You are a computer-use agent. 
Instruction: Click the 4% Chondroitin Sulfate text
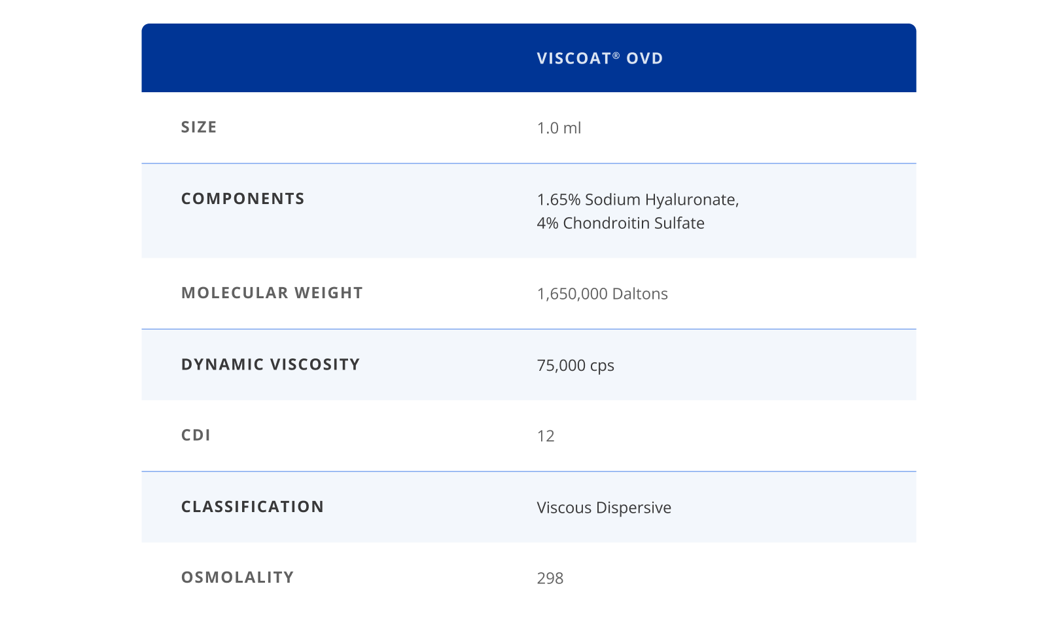point(620,223)
